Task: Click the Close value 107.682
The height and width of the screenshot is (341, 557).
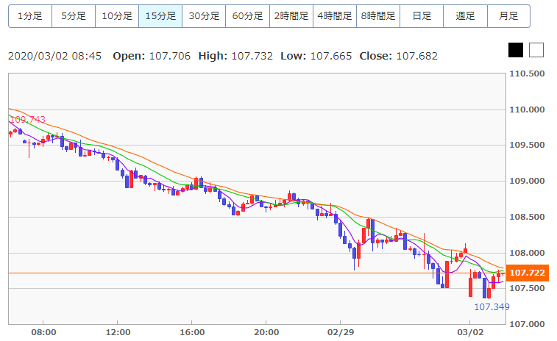Action: coord(417,56)
